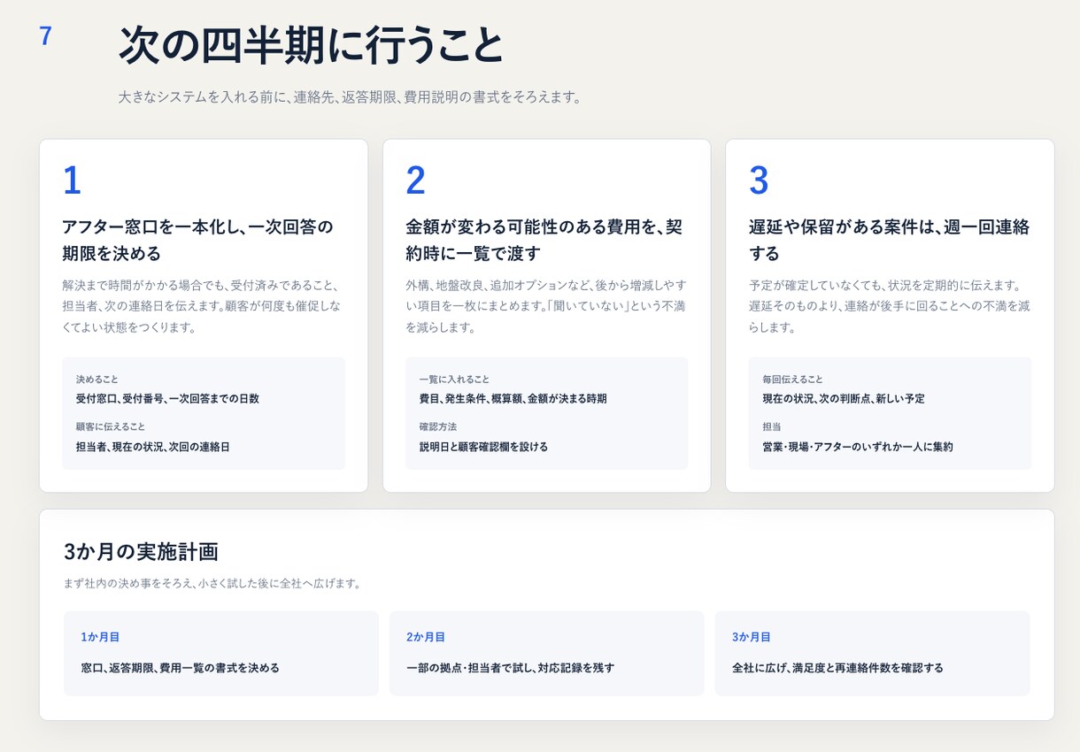This screenshot has width=1080, height=752.
Task: Click the label 毎回伝えること
Action: tap(792, 379)
